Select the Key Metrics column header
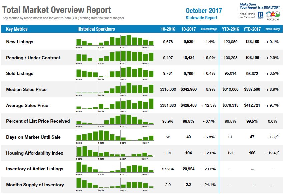 point(17,29)
